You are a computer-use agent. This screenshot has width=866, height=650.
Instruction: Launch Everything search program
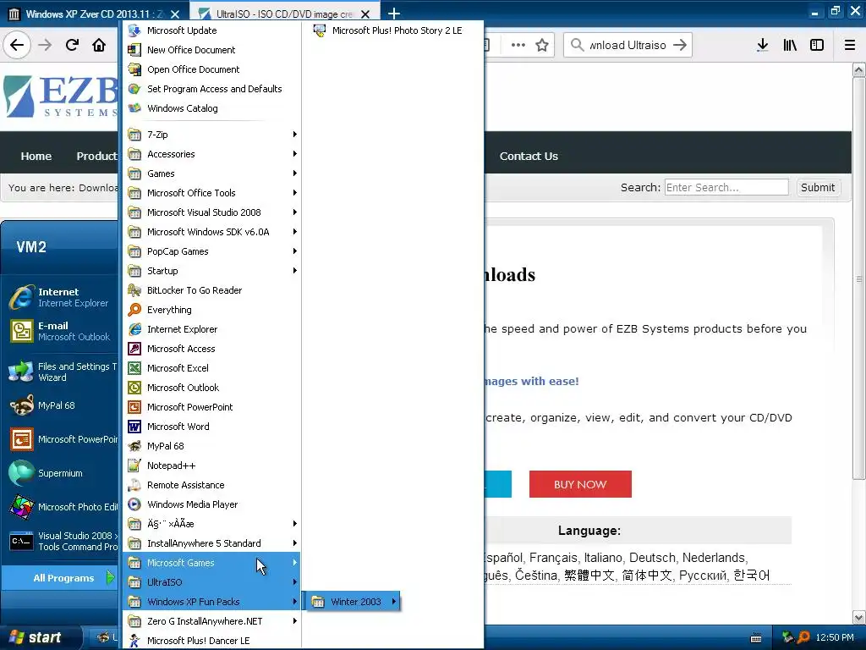pyautogui.click(x=211, y=310)
